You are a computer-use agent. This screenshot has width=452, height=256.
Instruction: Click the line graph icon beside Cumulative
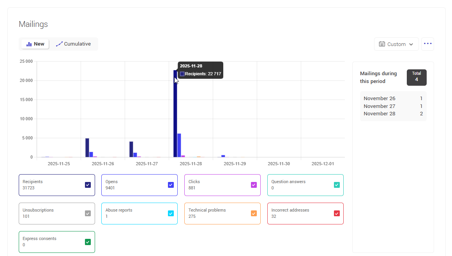(x=59, y=44)
